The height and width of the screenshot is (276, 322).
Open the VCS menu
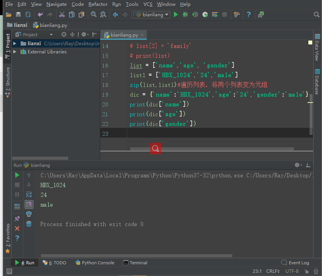pos(148,4)
